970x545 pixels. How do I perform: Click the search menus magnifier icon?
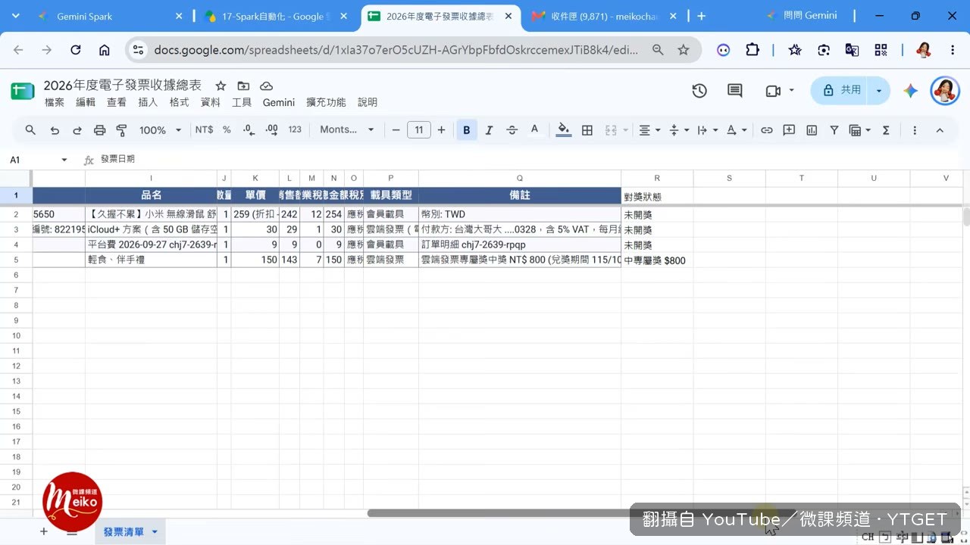click(x=30, y=130)
